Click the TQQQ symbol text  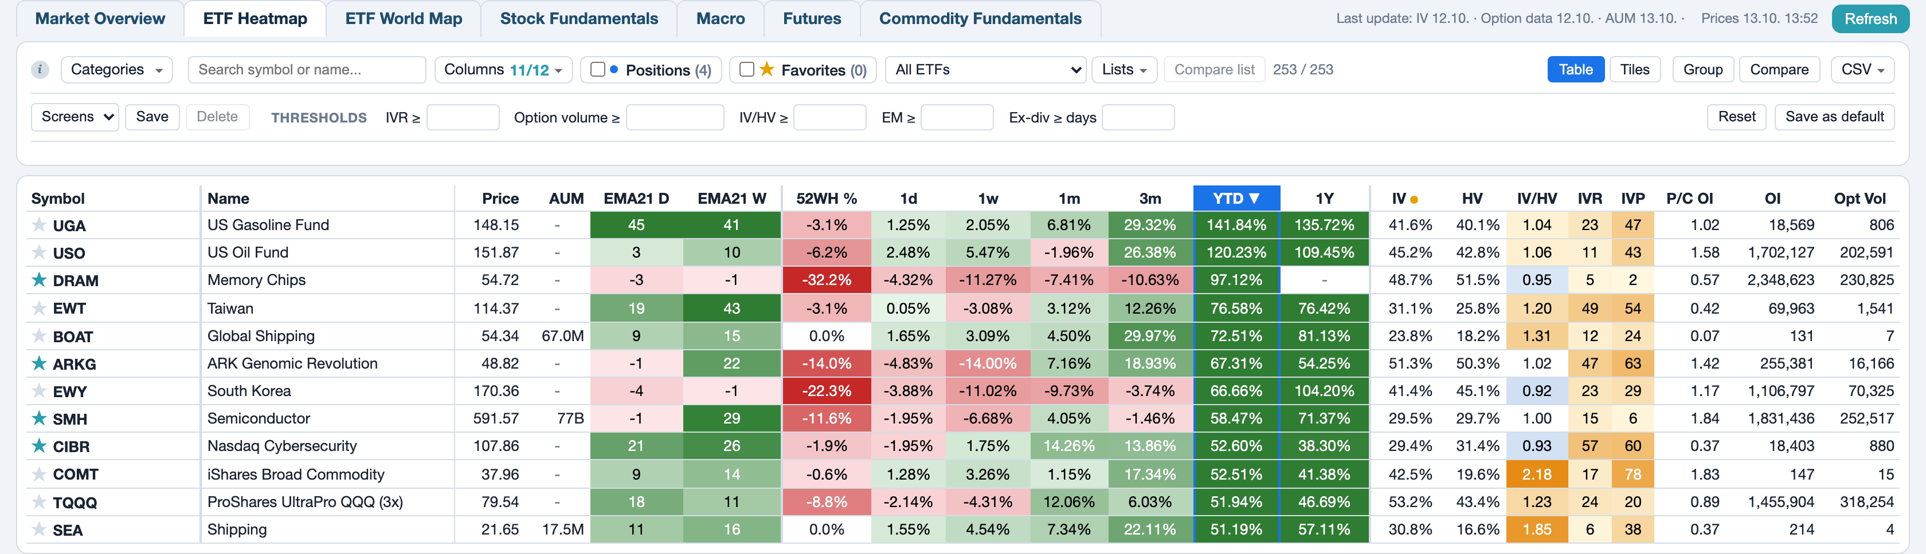tap(75, 502)
